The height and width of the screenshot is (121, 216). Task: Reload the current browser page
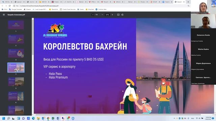10,6
